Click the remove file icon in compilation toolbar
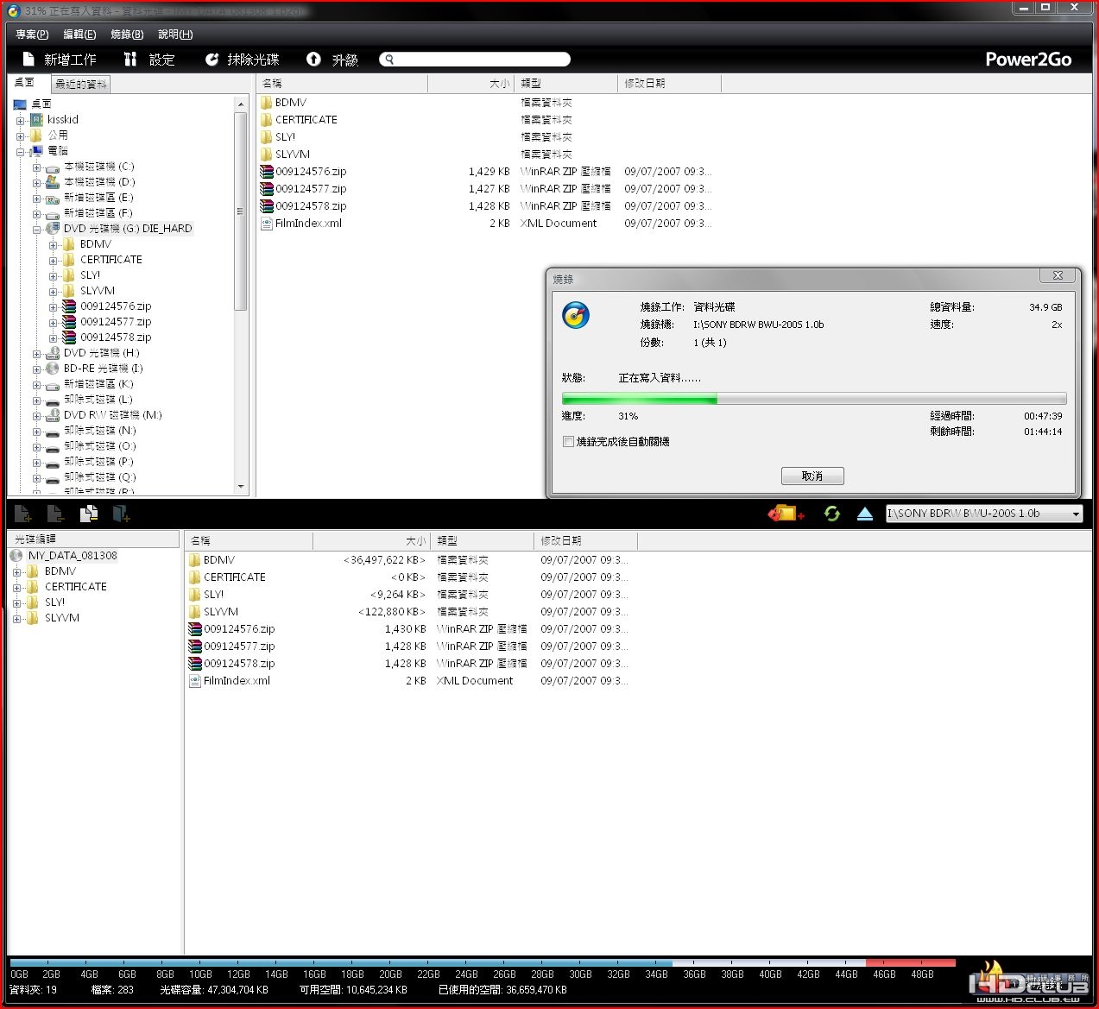Screen dimensions: 1099x1009 click(55, 514)
